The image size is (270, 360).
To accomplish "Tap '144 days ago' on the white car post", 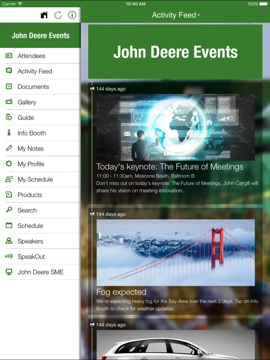I will pos(111,325).
